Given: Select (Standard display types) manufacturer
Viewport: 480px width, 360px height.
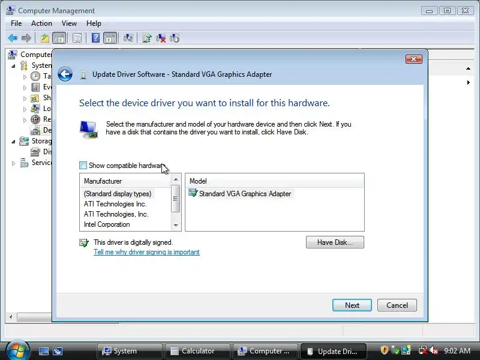Looking at the screenshot, I should point(118,194).
